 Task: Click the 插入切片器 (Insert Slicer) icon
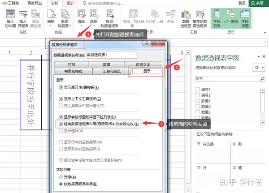coord(10,14)
